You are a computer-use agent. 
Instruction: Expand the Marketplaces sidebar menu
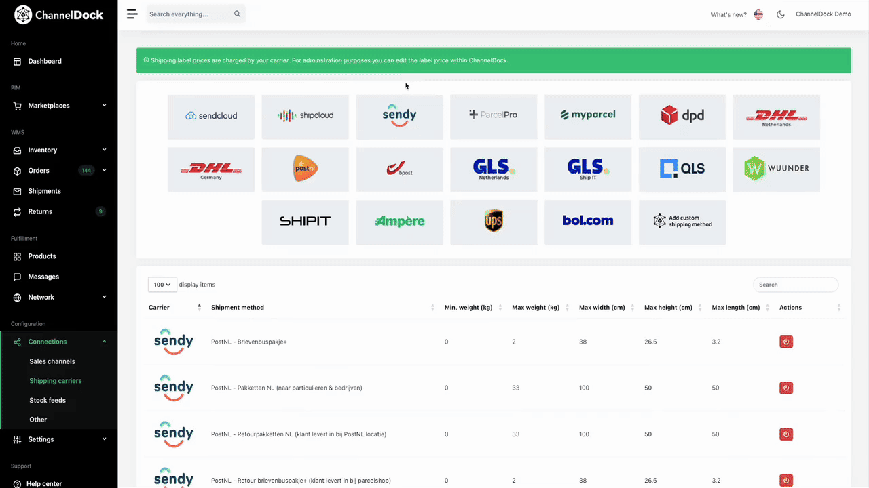pyautogui.click(x=59, y=106)
